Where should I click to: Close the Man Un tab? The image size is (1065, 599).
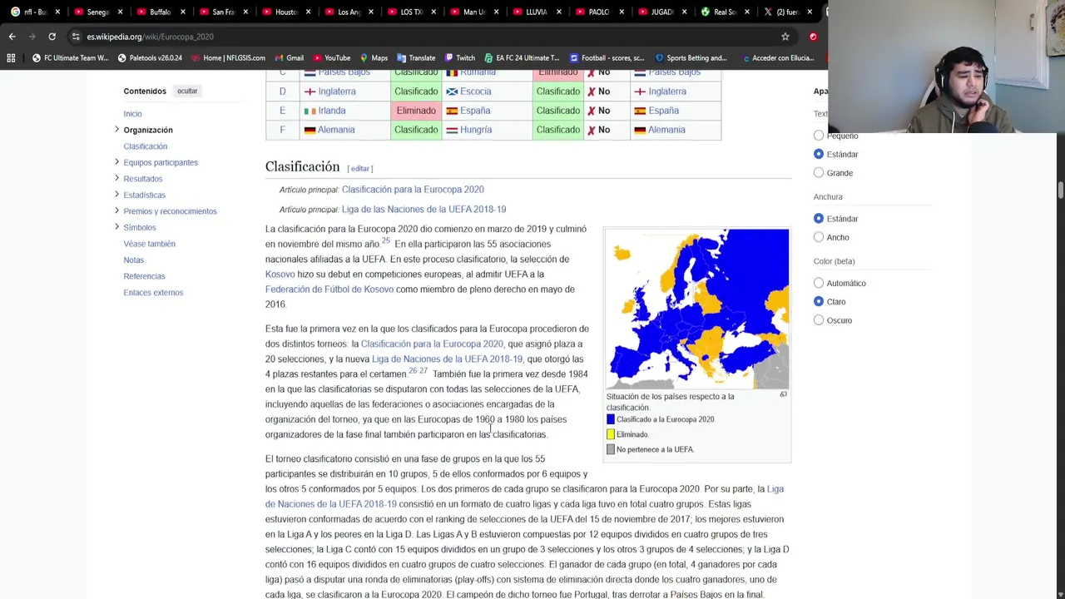click(x=495, y=12)
